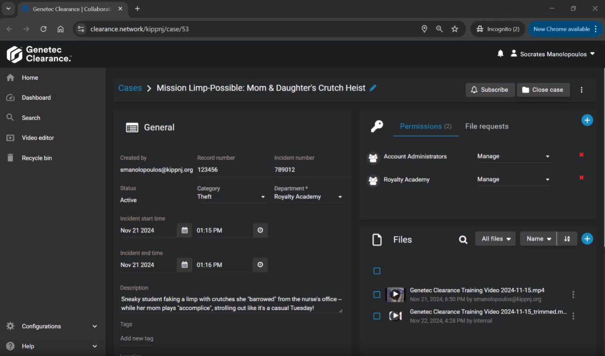
Task: Click the search magnifier in Files panel
Action: tap(463, 240)
